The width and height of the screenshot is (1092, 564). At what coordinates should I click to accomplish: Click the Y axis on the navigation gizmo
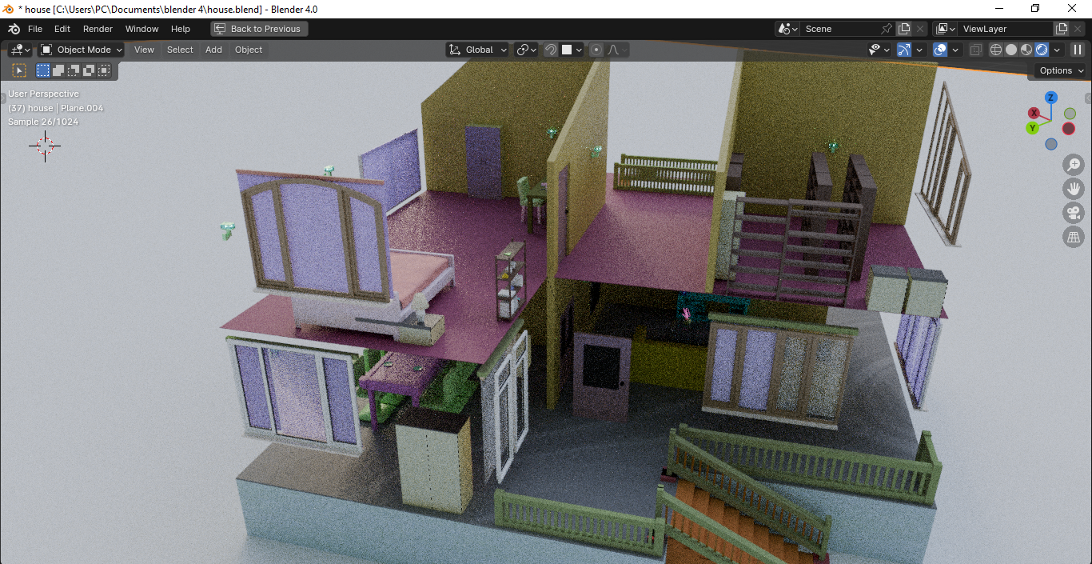coord(1033,128)
